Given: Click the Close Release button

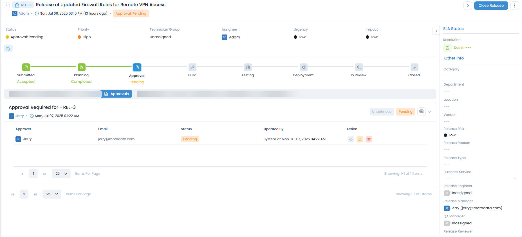Looking at the screenshot, I should (491, 6).
